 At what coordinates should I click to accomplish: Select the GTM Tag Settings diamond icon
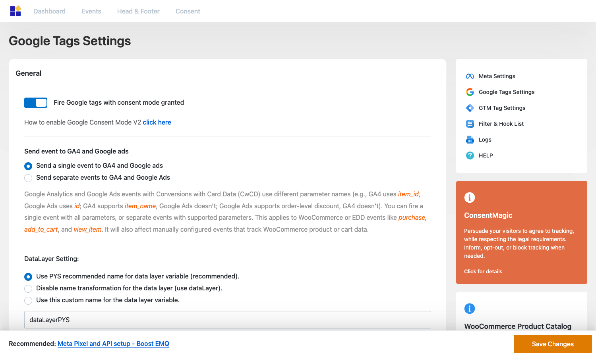pyautogui.click(x=470, y=108)
